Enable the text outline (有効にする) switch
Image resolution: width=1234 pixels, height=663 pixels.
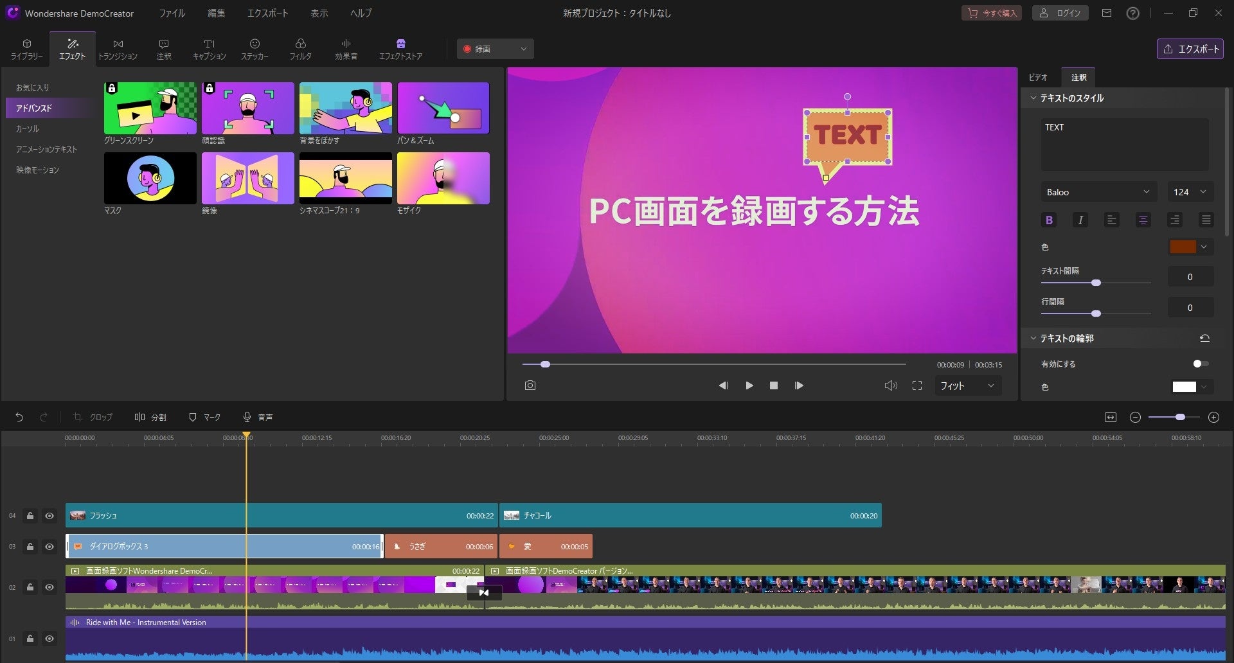click(1200, 364)
